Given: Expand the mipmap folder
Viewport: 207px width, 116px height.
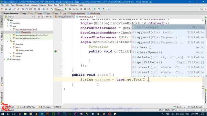Looking at the screenshot, I should [11, 53].
